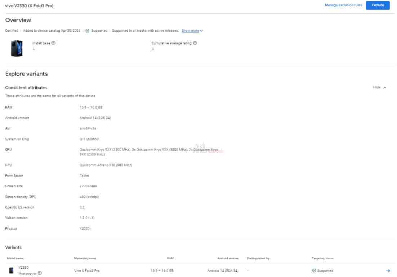This screenshot has height=277, width=397.
Task: Open the V2330 model name in Variants
Action: pyautogui.click(x=23, y=268)
